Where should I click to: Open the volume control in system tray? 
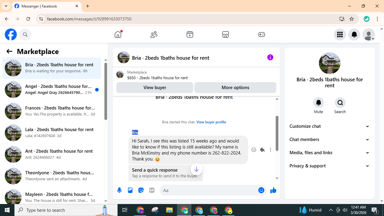click(x=345, y=210)
